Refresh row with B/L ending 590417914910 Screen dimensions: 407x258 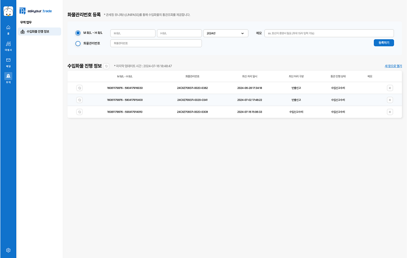[x=79, y=112]
